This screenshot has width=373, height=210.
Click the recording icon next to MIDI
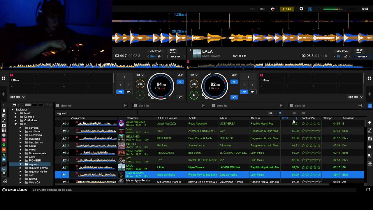click(x=273, y=9)
